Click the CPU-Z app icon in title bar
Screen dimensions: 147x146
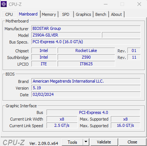point(4,4)
